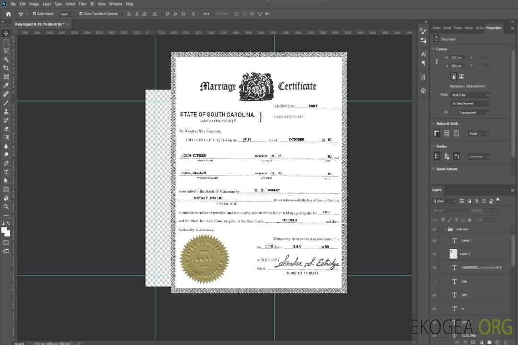This screenshot has width=518, height=345.
Task: Set canvas to landscape orientation
Action: [461, 77]
